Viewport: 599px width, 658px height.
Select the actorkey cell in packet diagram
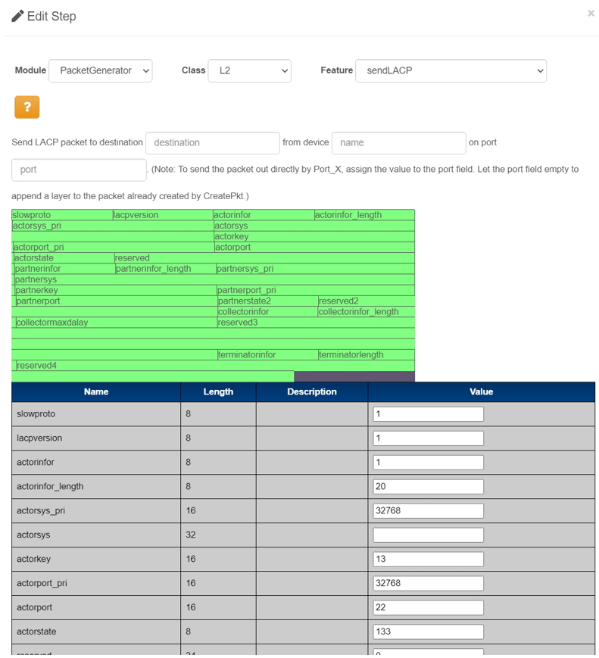[x=314, y=236]
